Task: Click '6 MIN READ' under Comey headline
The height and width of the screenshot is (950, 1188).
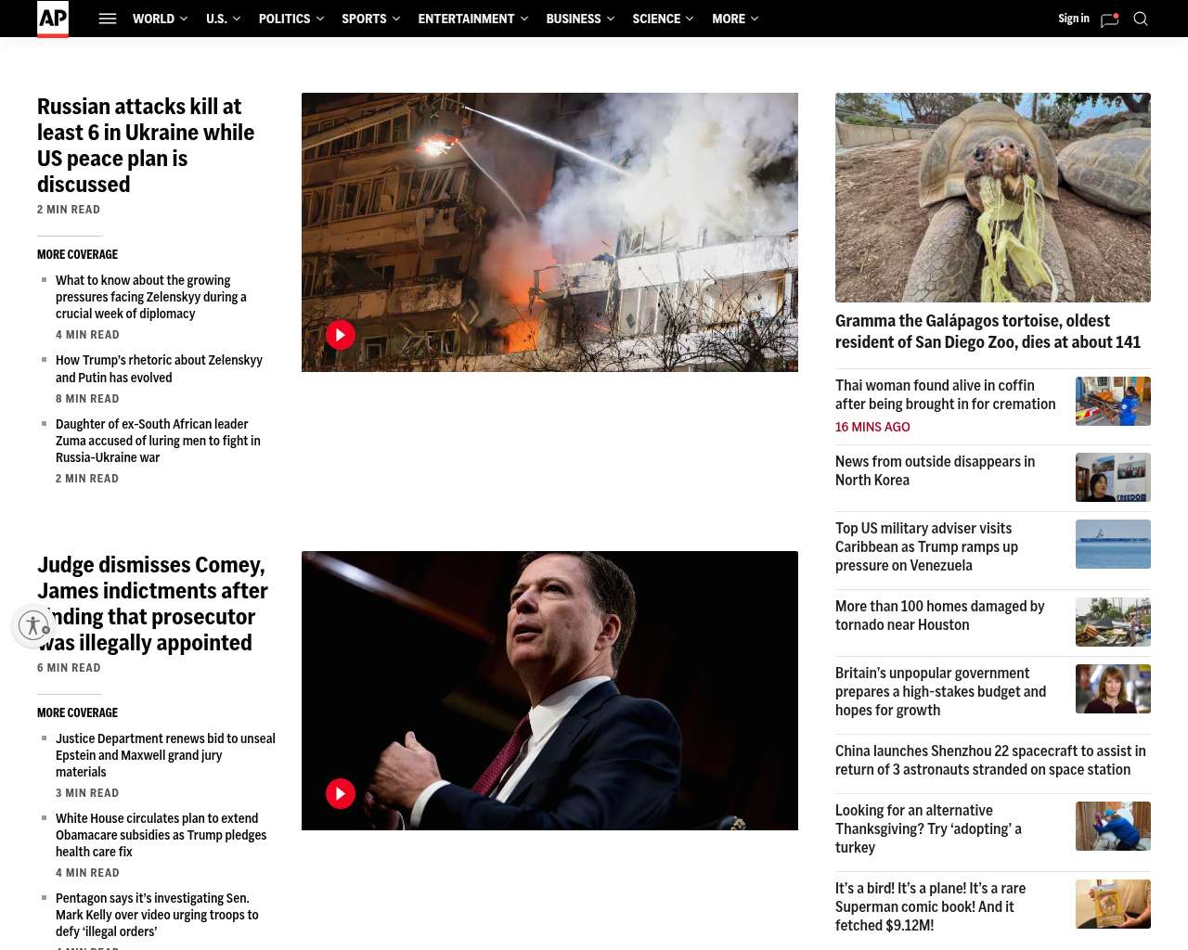Action: pos(69,668)
